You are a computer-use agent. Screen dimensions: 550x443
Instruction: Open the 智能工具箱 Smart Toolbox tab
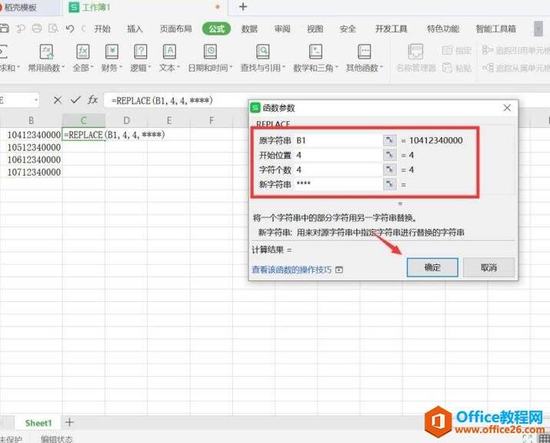pos(495,29)
